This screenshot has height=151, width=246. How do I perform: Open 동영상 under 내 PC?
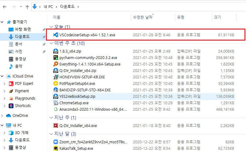pyautogui.click(x=21, y=148)
